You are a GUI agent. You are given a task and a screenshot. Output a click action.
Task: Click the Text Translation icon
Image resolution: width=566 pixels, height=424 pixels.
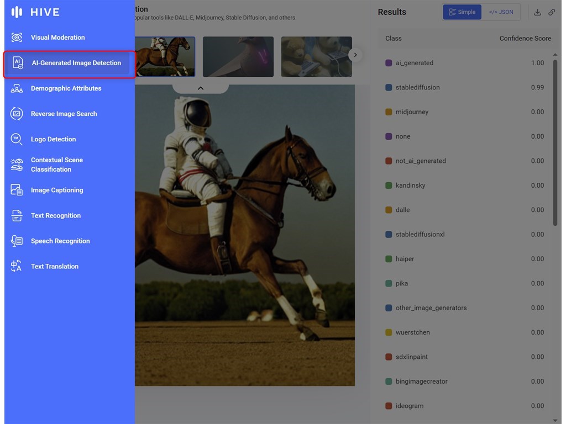click(17, 267)
